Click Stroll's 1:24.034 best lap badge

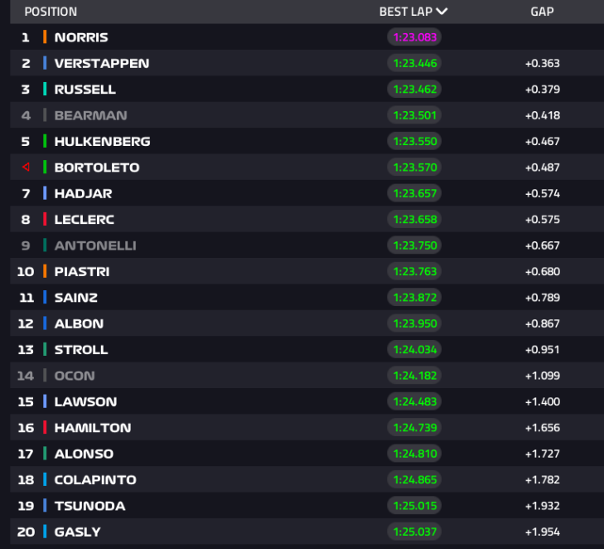pos(414,349)
